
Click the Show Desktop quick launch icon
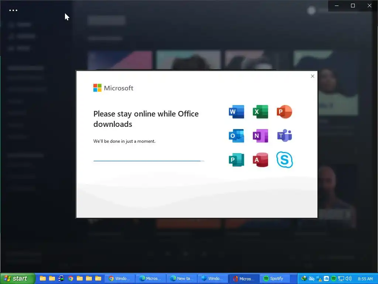click(x=61, y=278)
